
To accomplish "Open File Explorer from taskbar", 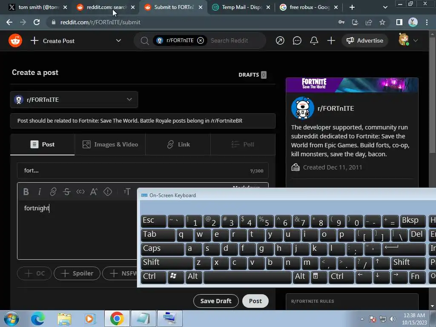I will 64,318.
